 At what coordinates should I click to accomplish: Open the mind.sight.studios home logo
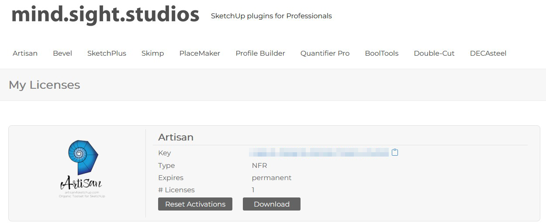[105, 15]
